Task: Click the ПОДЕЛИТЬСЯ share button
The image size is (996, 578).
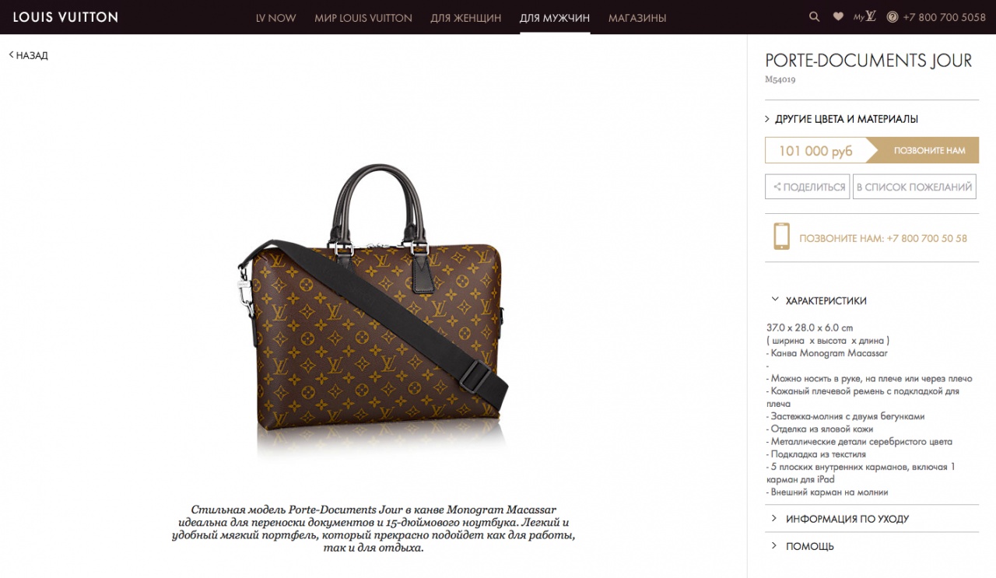Action: point(808,187)
